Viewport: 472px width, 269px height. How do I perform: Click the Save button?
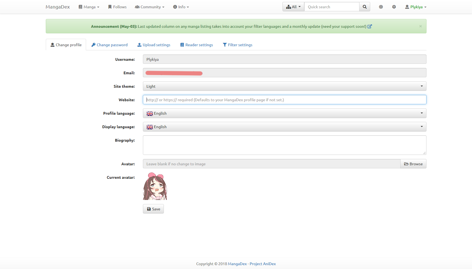(153, 209)
